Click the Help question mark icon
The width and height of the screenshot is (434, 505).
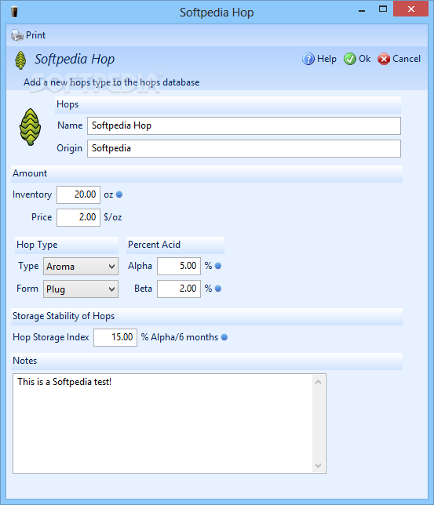308,59
